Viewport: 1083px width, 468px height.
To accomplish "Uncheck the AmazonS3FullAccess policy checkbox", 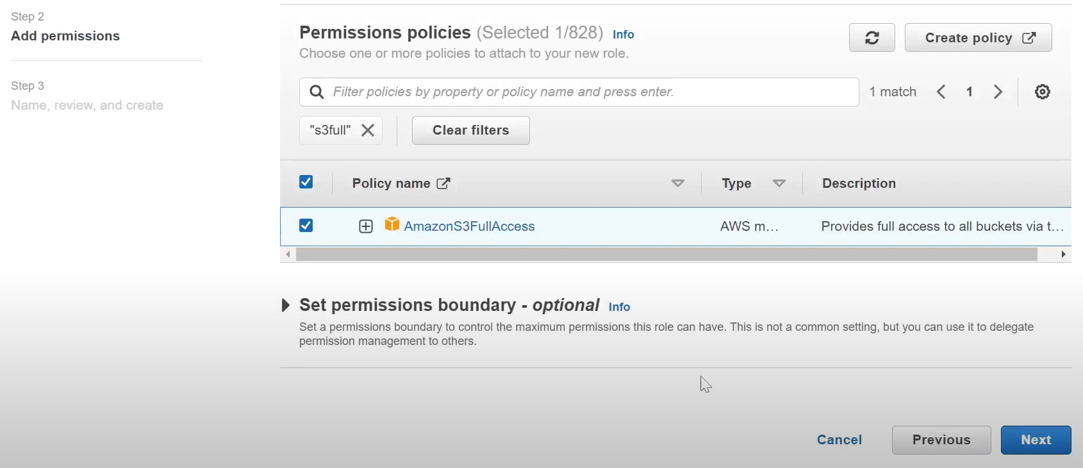I will pyautogui.click(x=306, y=226).
